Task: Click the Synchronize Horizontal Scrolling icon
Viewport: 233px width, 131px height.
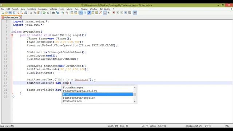Action: coord(76,13)
